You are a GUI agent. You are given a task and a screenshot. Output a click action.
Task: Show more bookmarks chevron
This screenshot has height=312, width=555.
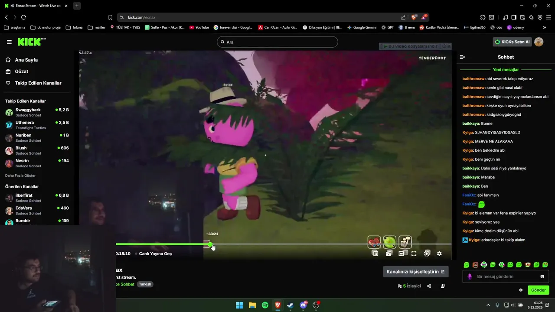click(545, 27)
